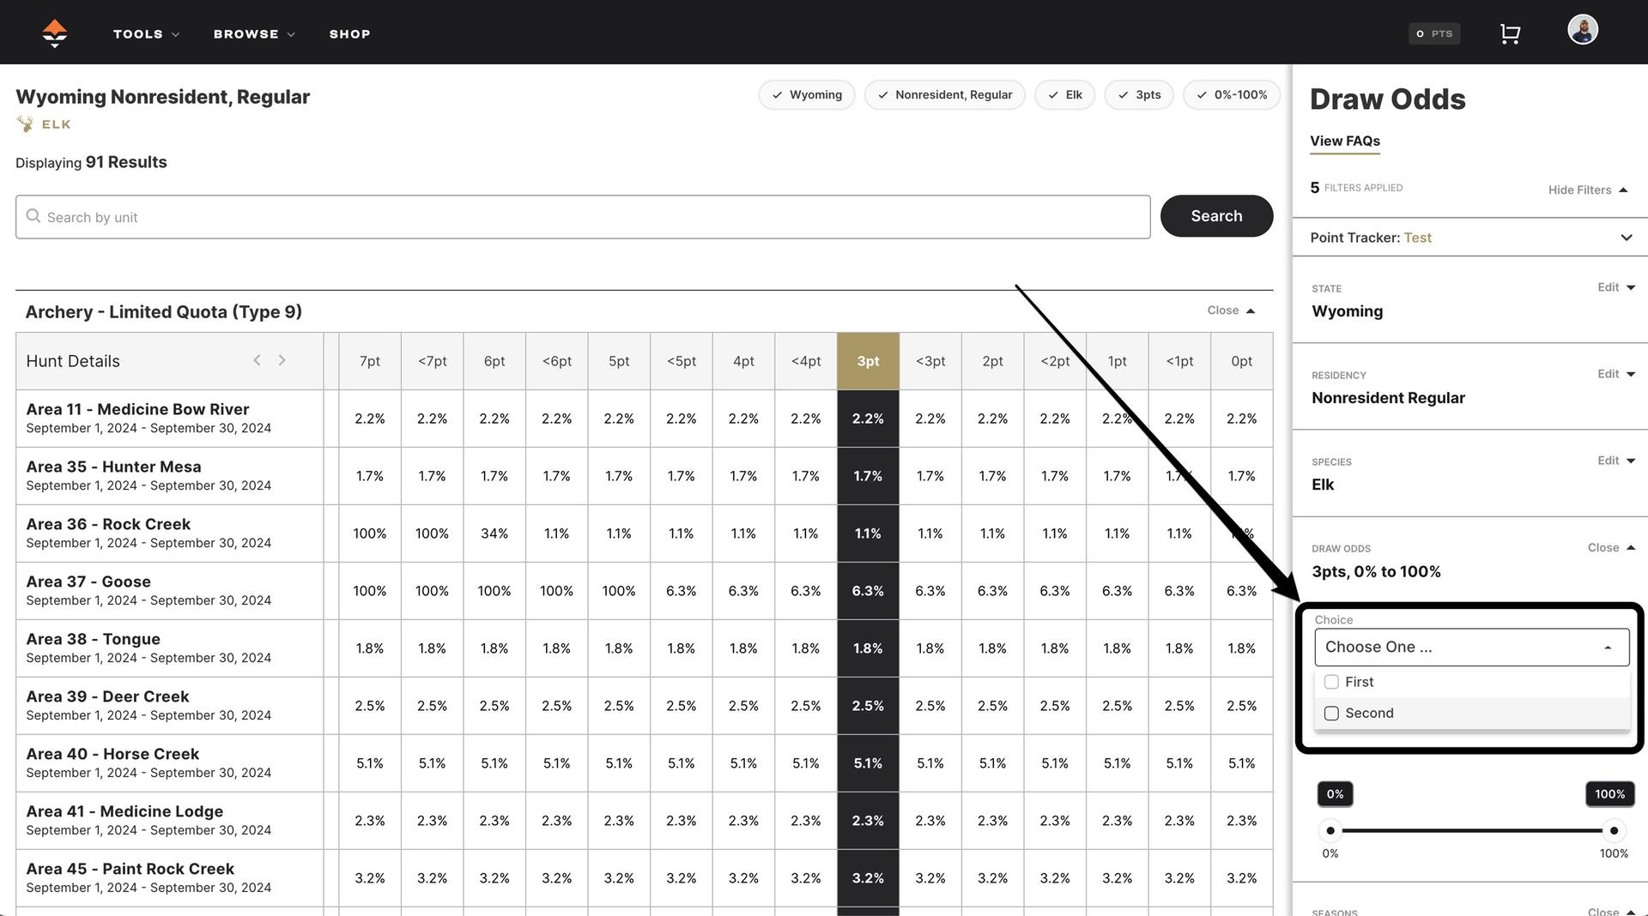Viewport: 1648px width, 916px height.
Task: Click the search magnifier icon
Action: coord(33,216)
